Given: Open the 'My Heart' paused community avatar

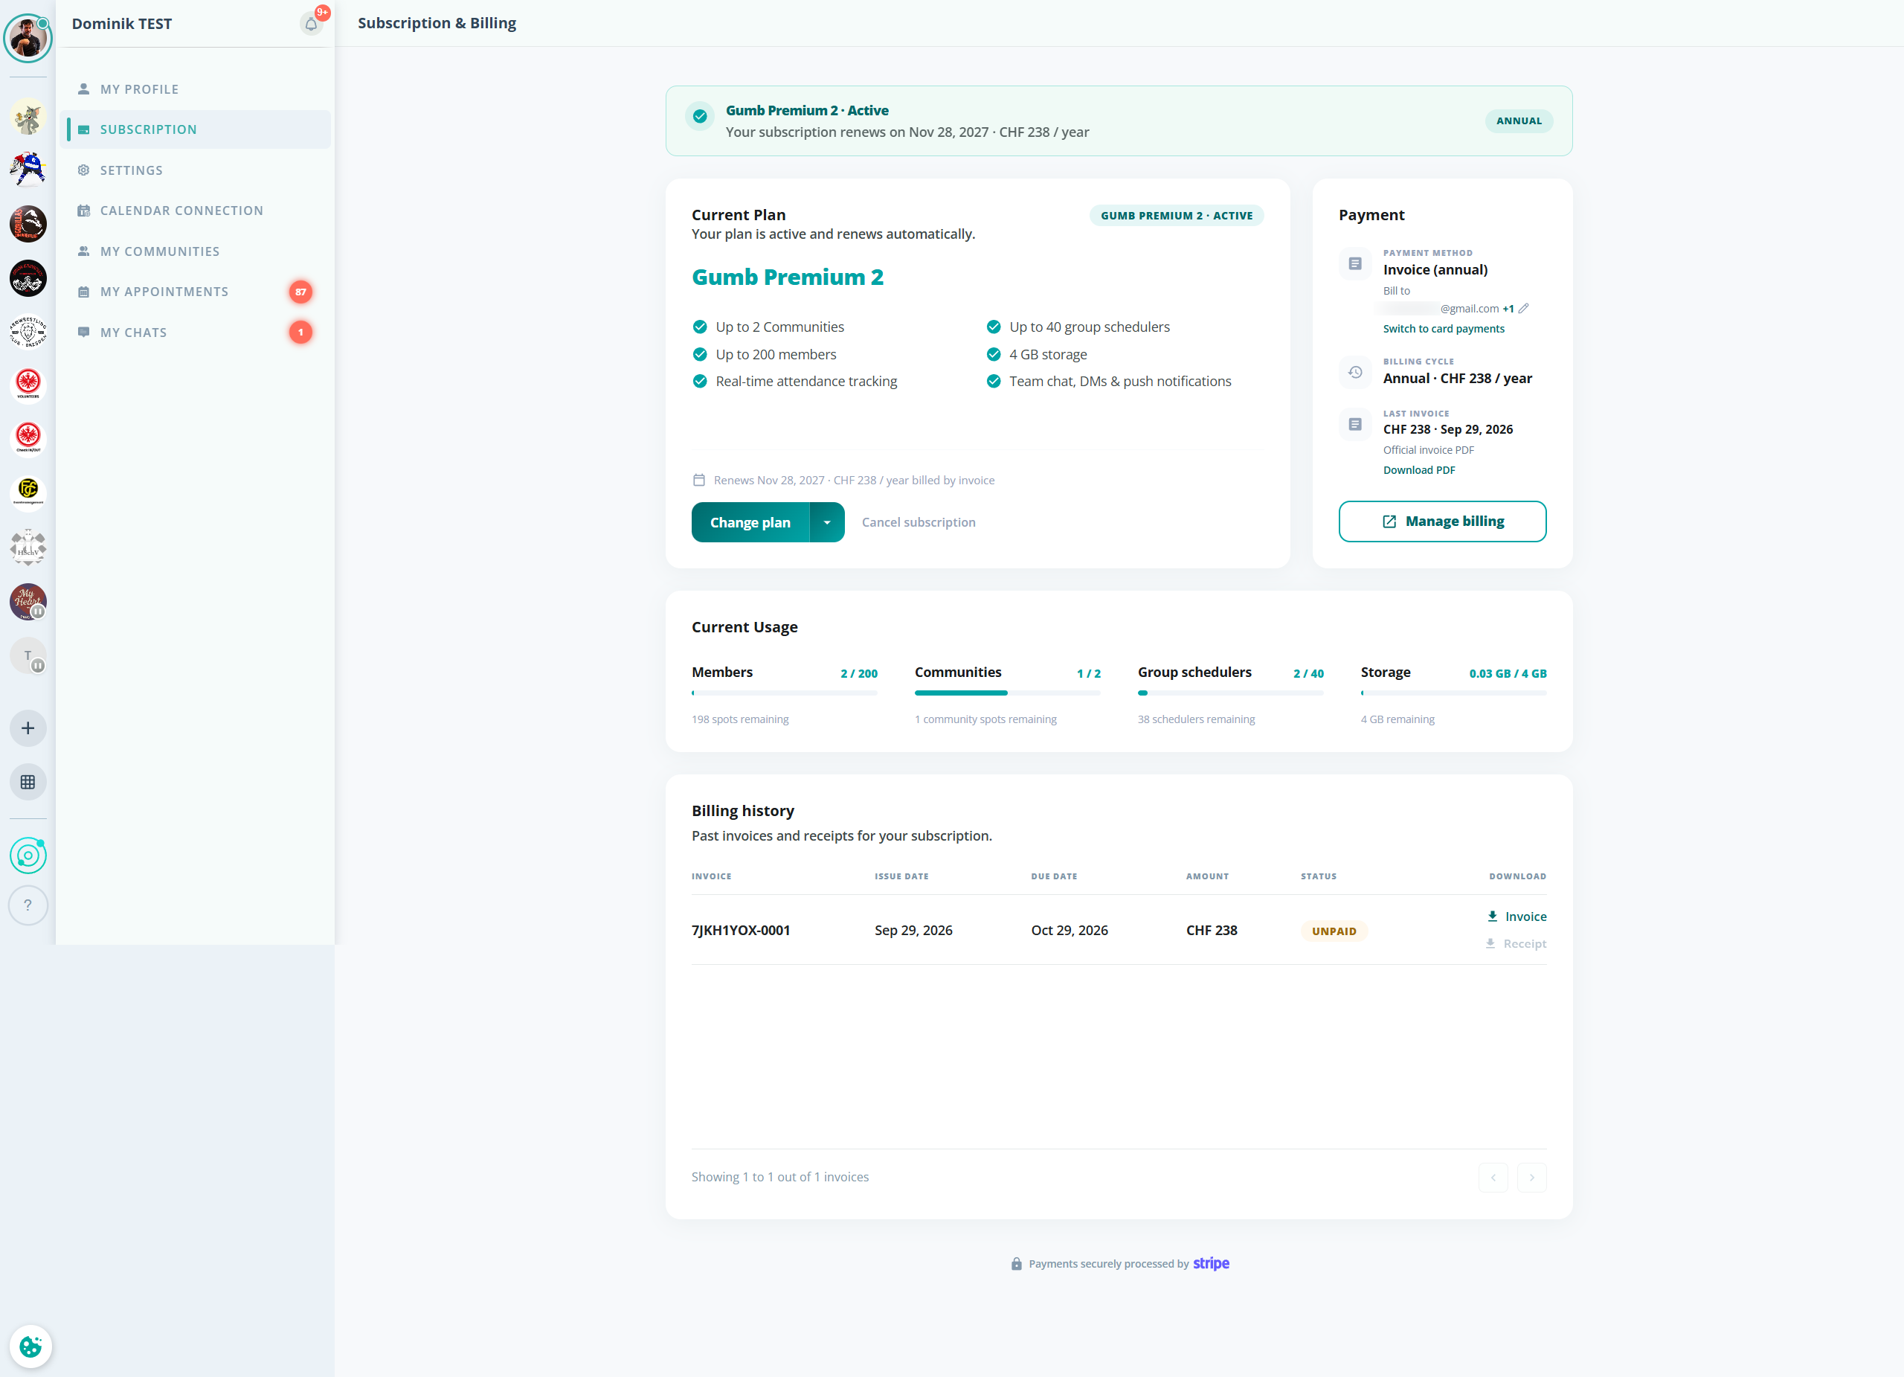Looking at the screenshot, I should point(28,601).
